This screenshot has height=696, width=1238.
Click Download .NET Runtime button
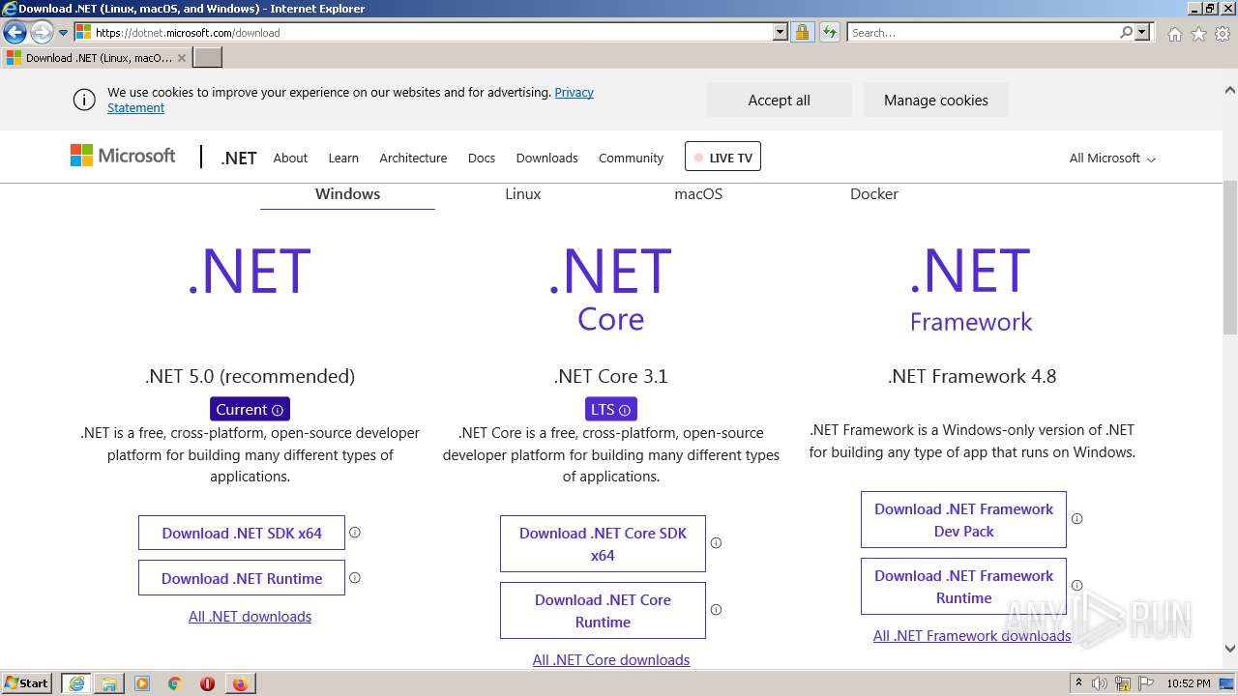pyautogui.click(x=242, y=578)
